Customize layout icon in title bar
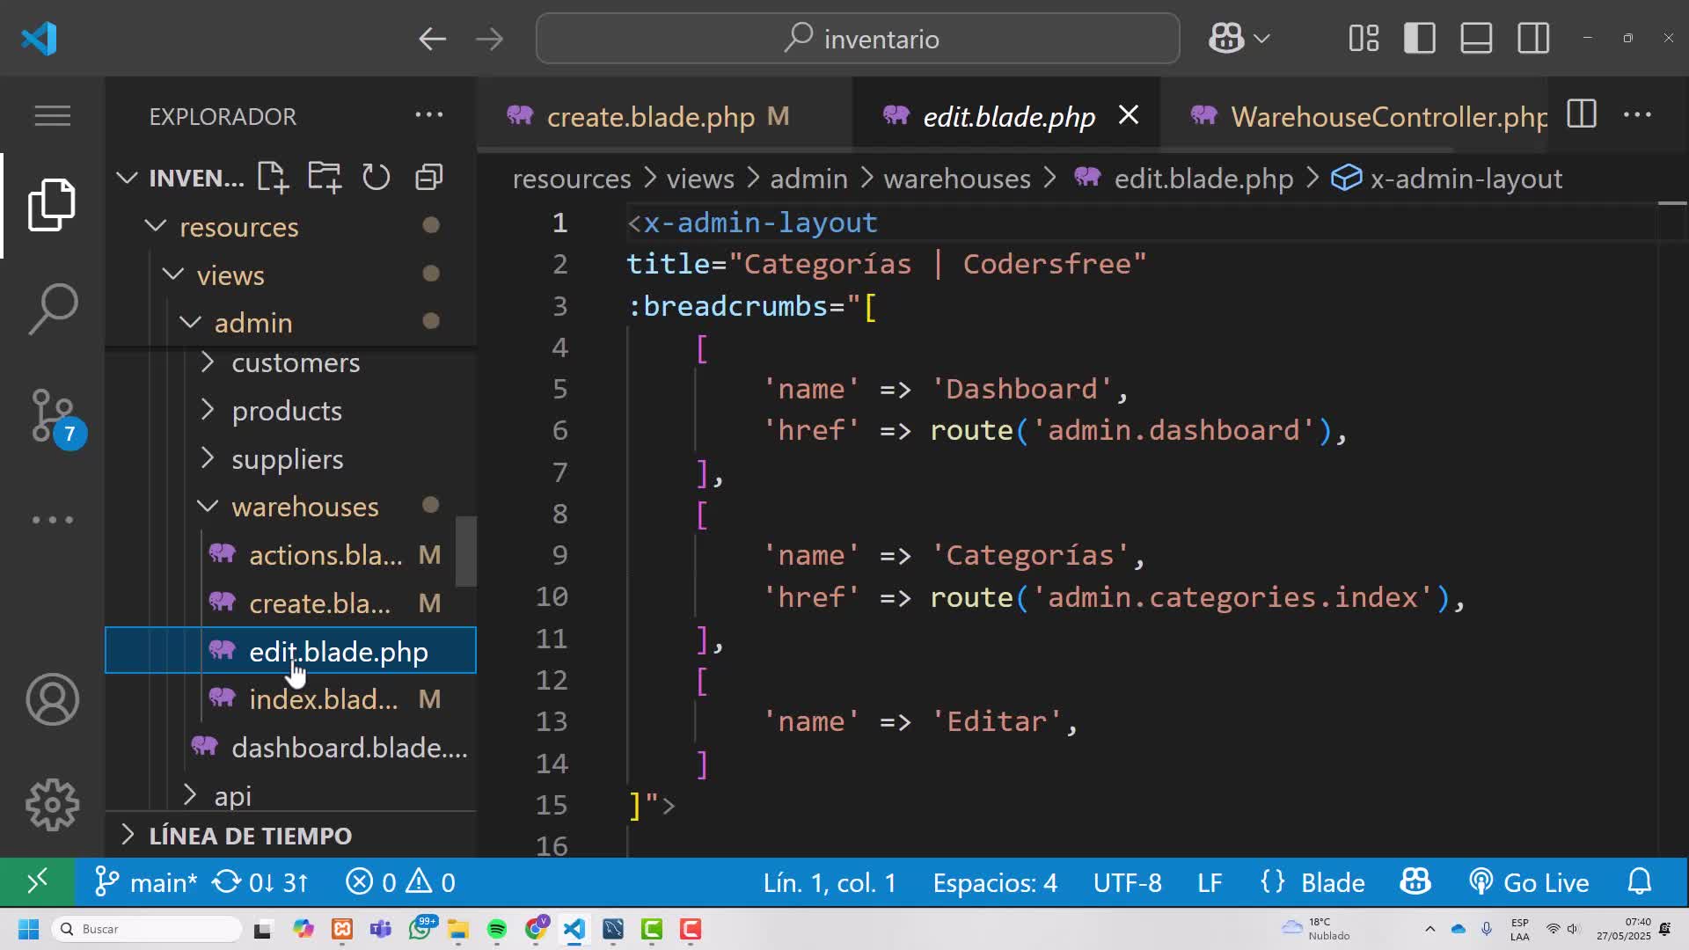The width and height of the screenshot is (1689, 950). (1364, 39)
